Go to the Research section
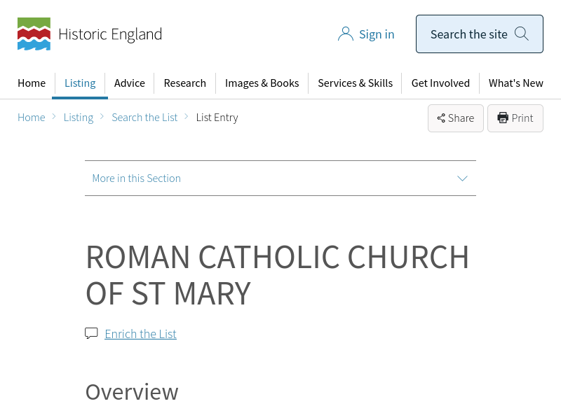Screen dimensions: 561x420 184,83
